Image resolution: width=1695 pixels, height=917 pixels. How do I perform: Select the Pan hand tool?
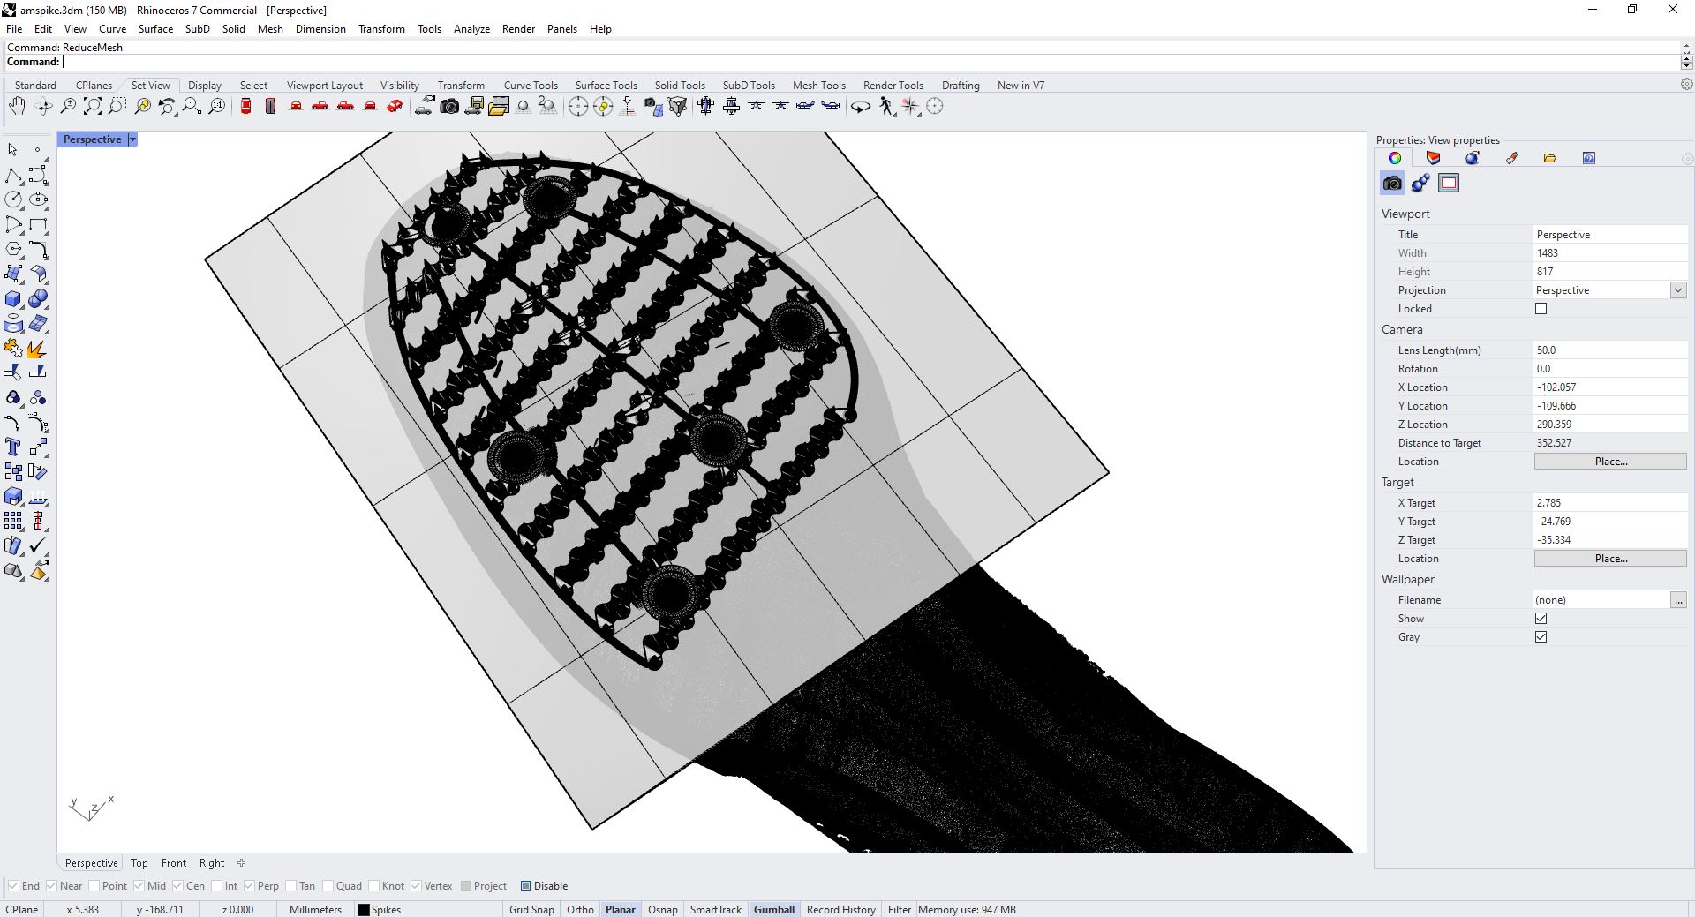point(17,107)
